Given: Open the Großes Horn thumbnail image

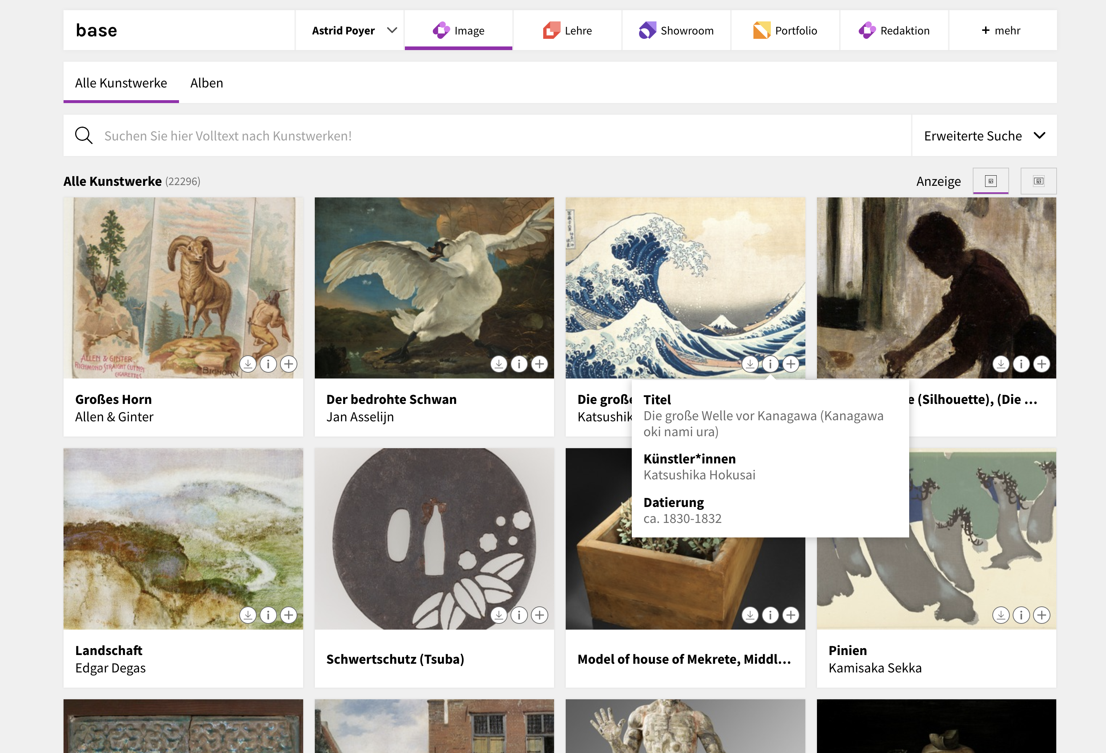Looking at the screenshot, I should click(183, 288).
